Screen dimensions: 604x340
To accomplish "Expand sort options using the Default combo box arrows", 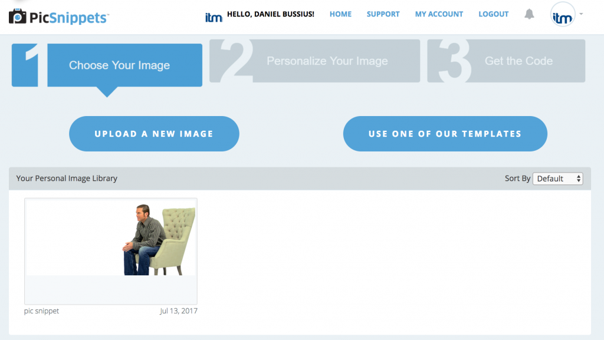I will pyautogui.click(x=579, y=178).
